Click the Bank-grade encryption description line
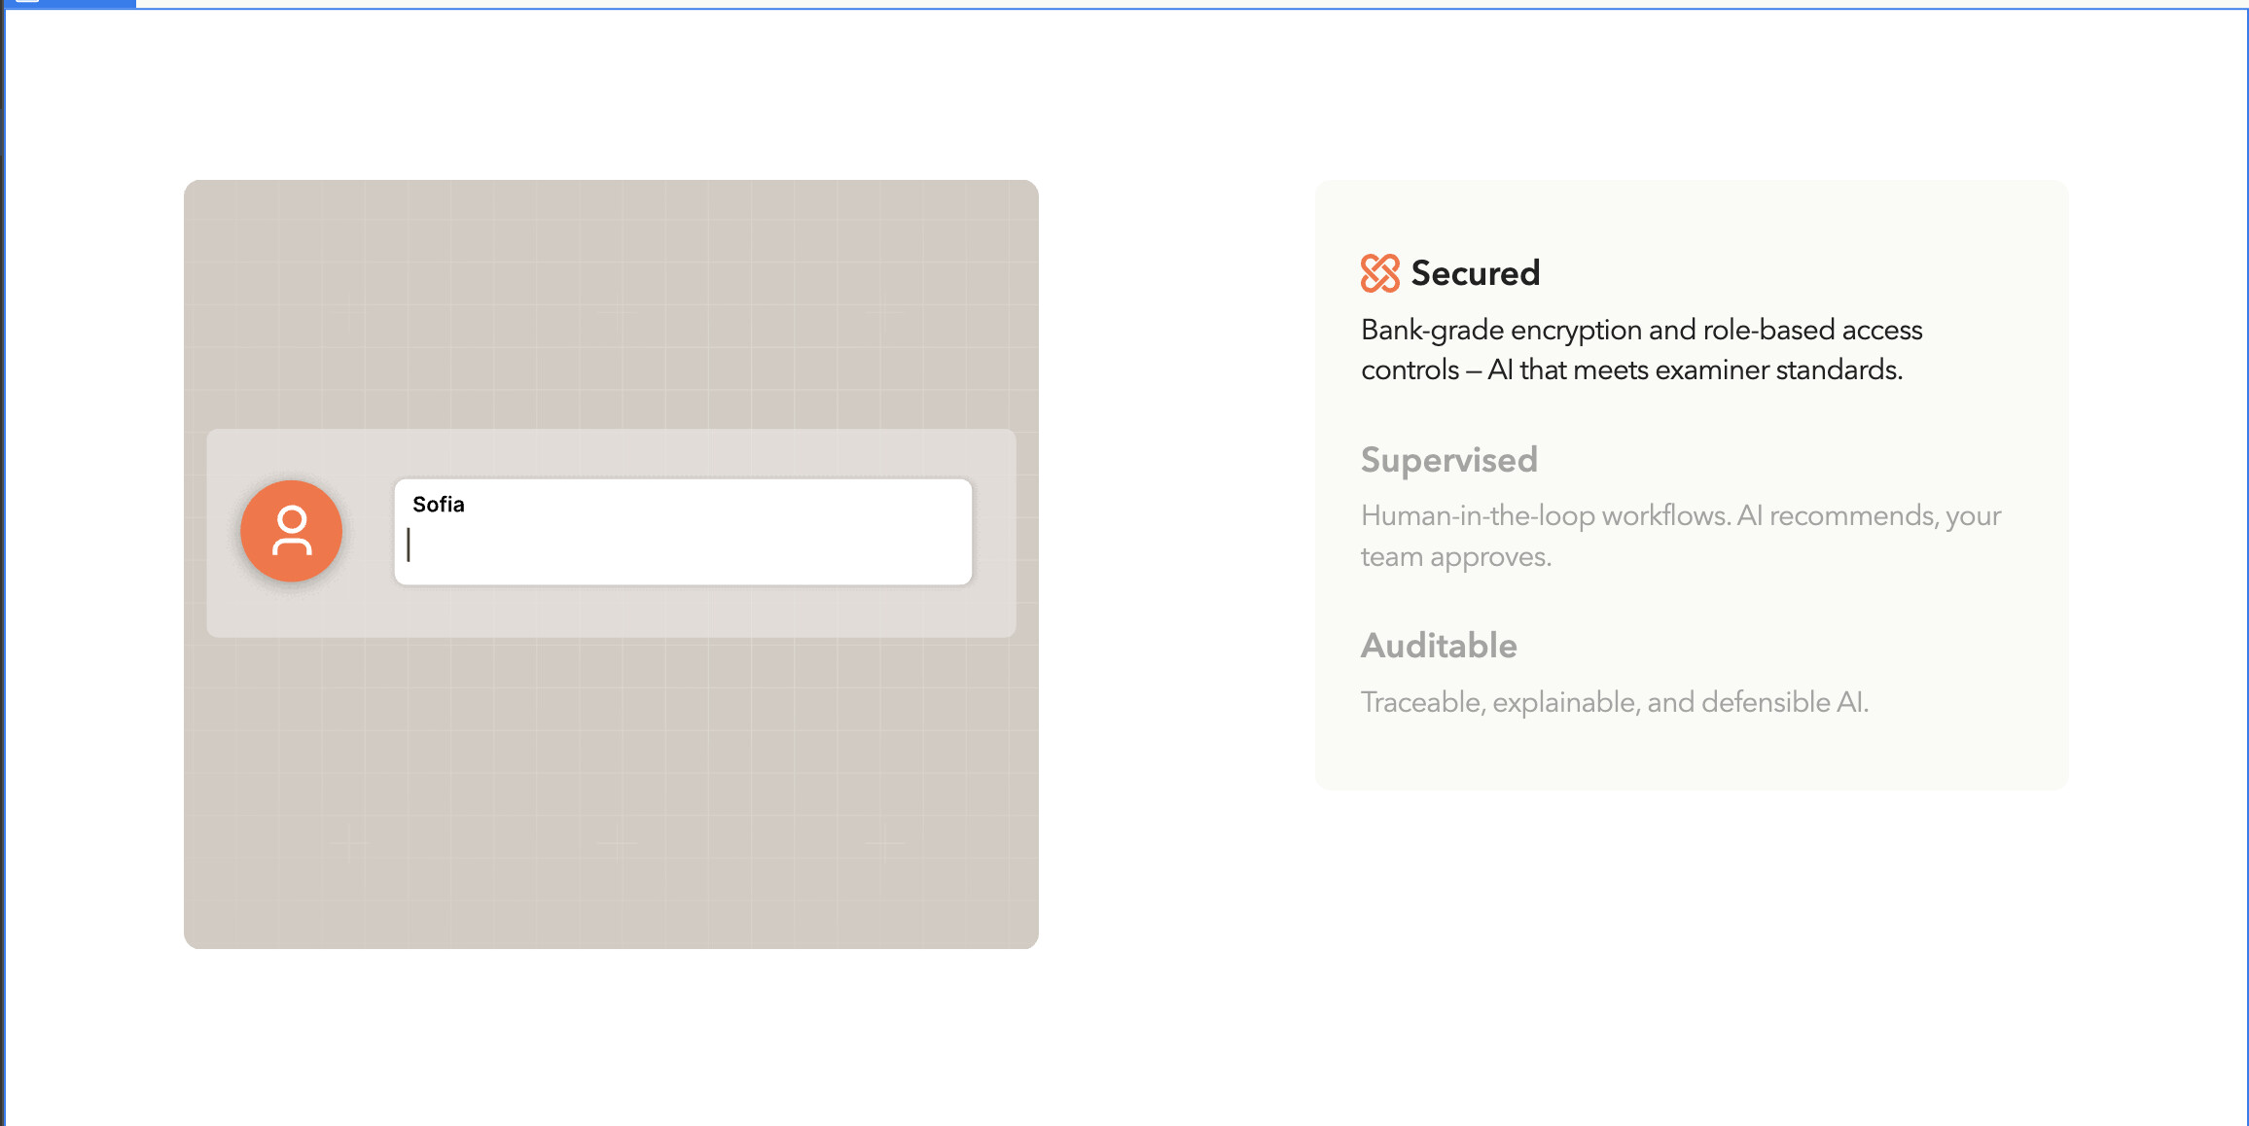Viewport: 2249px width, 1126px height. [1641, 331]
